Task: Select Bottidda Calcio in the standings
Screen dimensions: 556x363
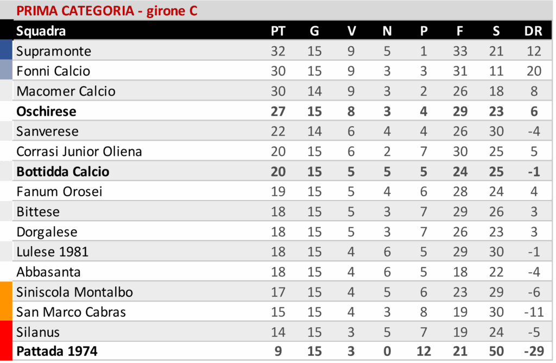Action: pos(63,172)
